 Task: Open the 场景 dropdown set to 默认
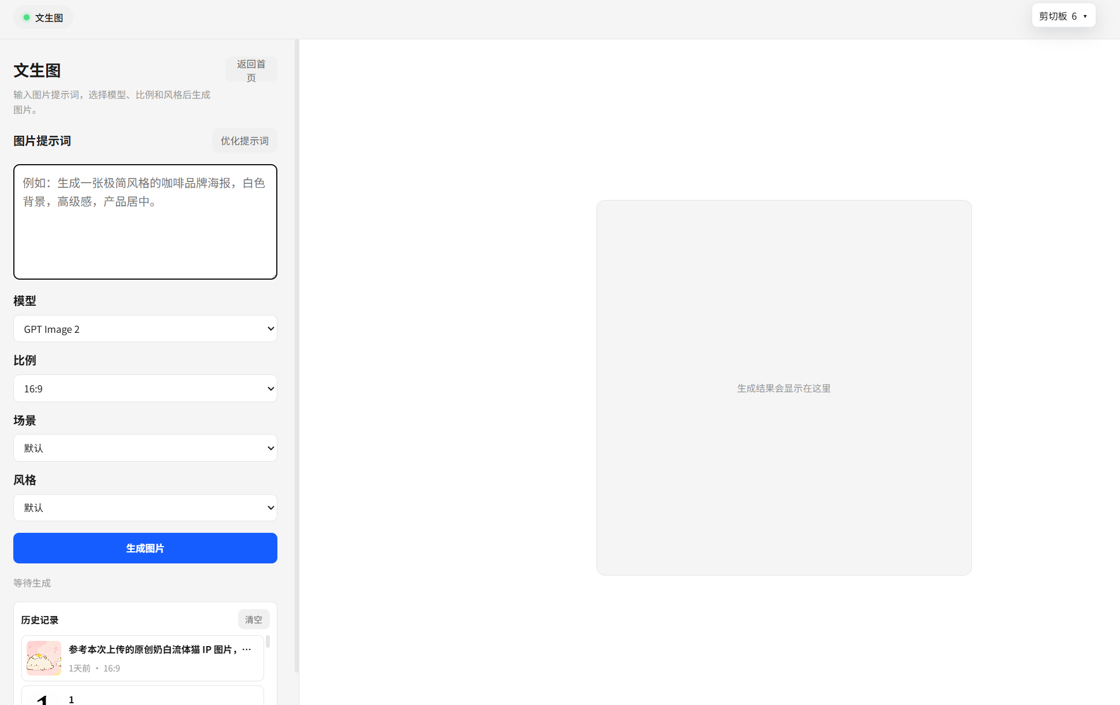click(145, 448)
